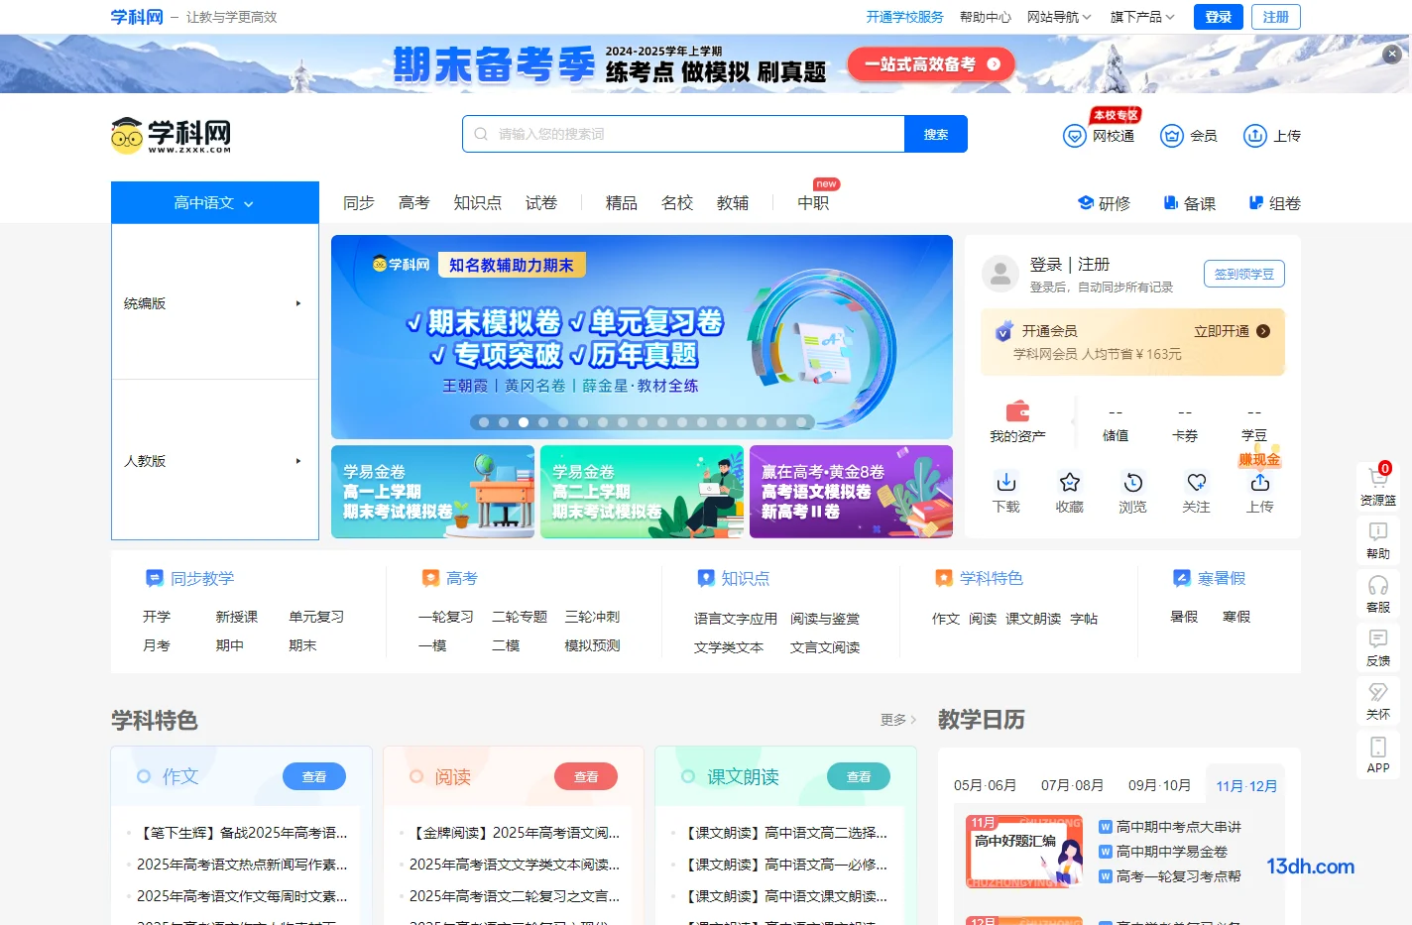Select the 同步 navigation tab

point(359,203)
